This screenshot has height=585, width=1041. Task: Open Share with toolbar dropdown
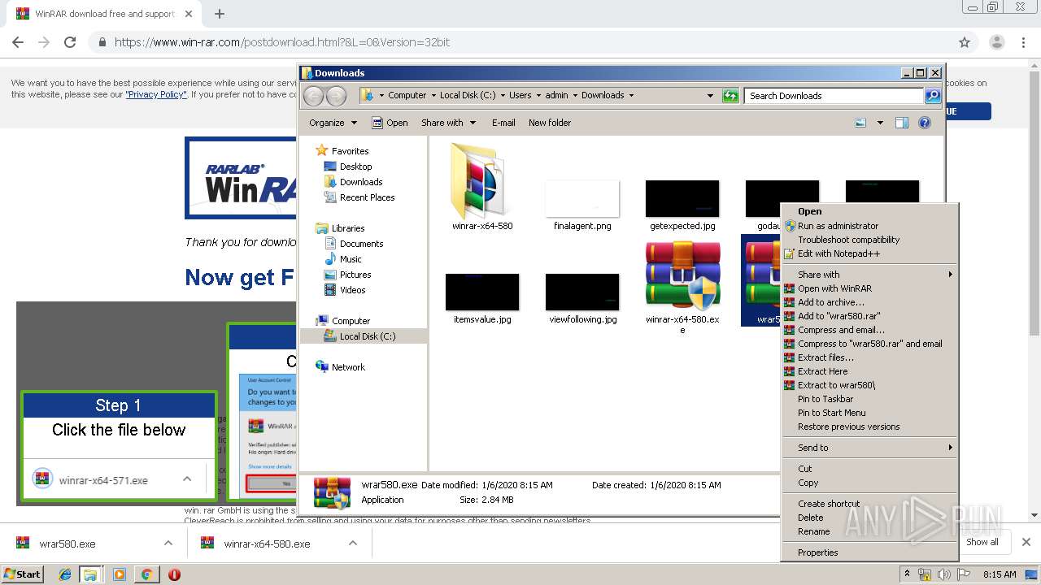pos(448,123)
